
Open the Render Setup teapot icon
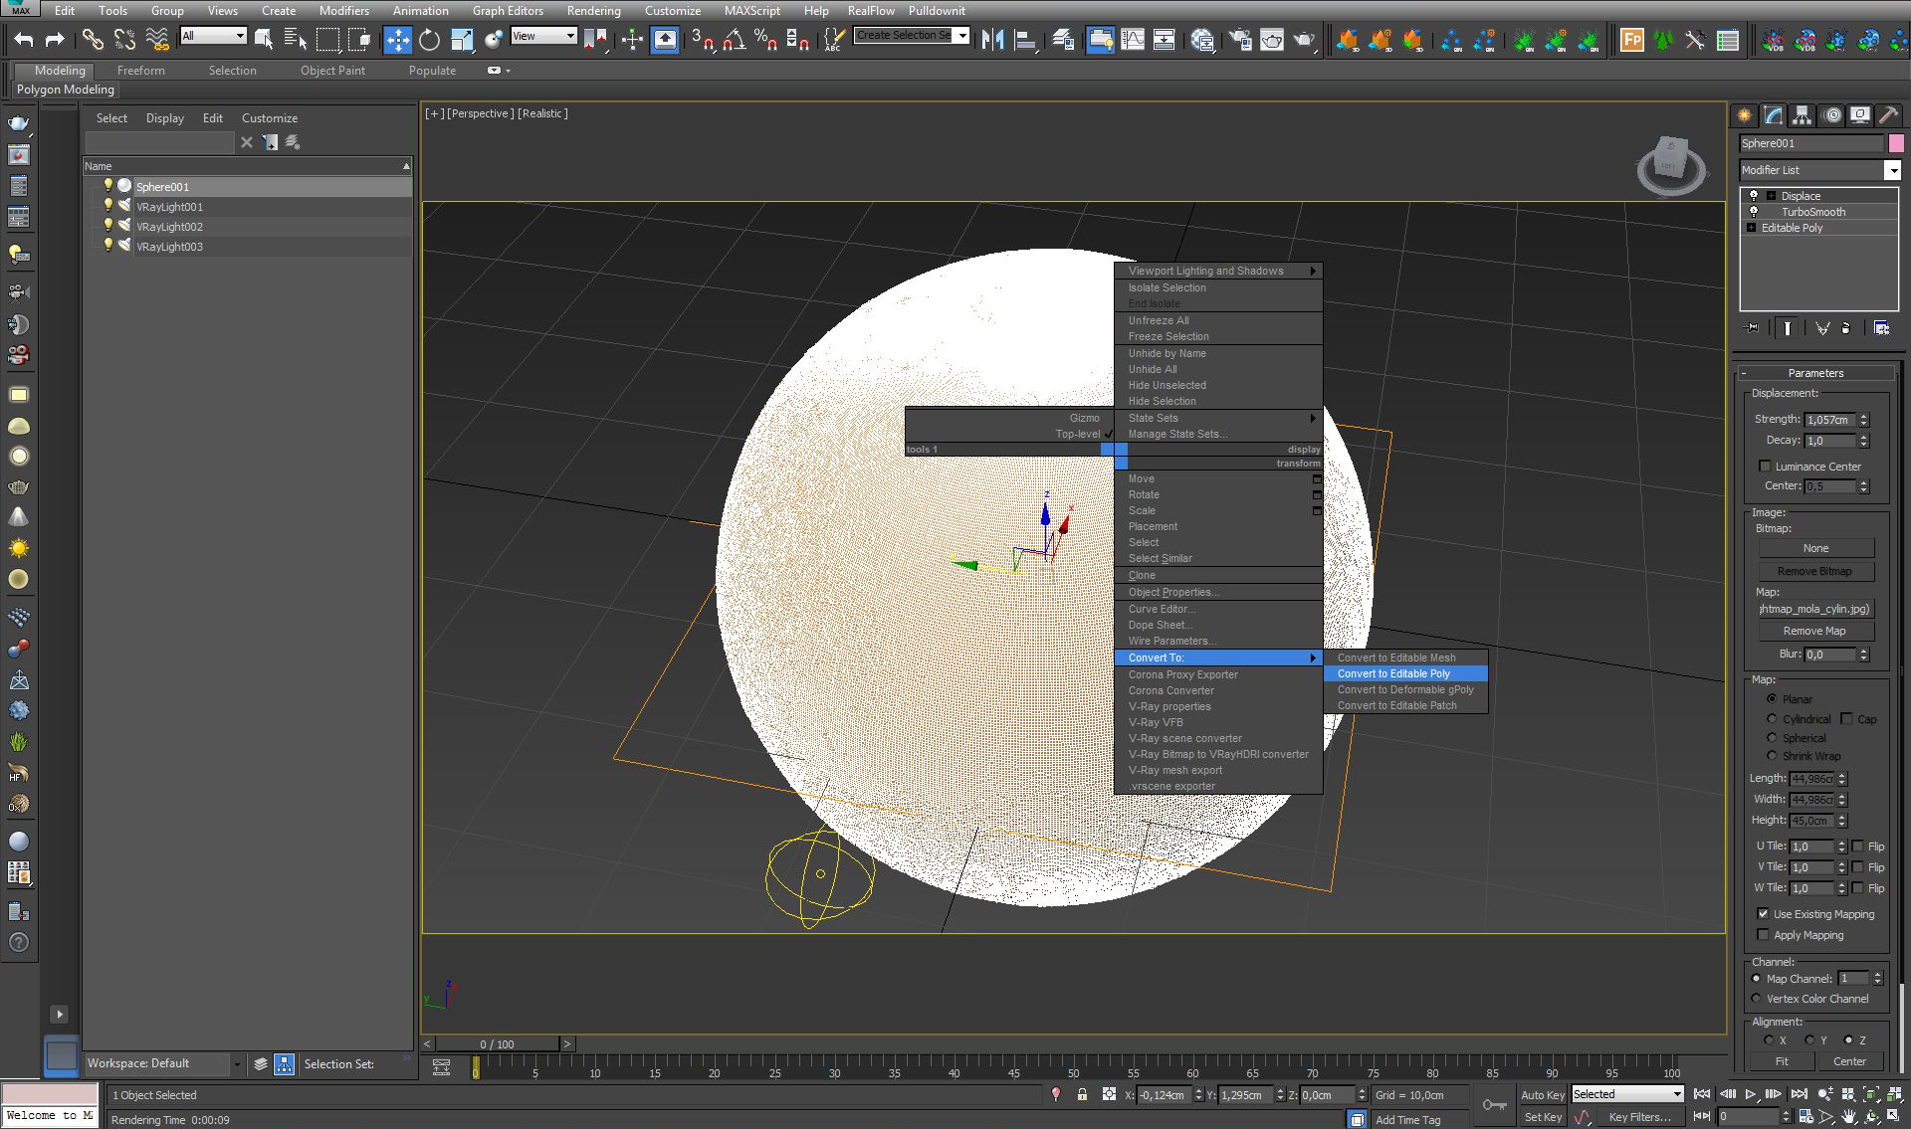pyautogui.click(x=1240, y=40)
